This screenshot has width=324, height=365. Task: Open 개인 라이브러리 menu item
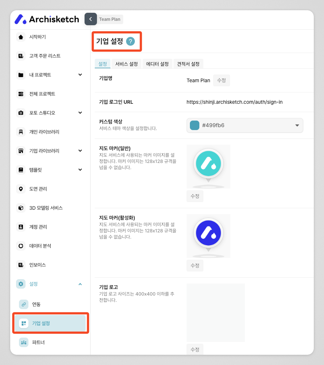coord(44,132)
